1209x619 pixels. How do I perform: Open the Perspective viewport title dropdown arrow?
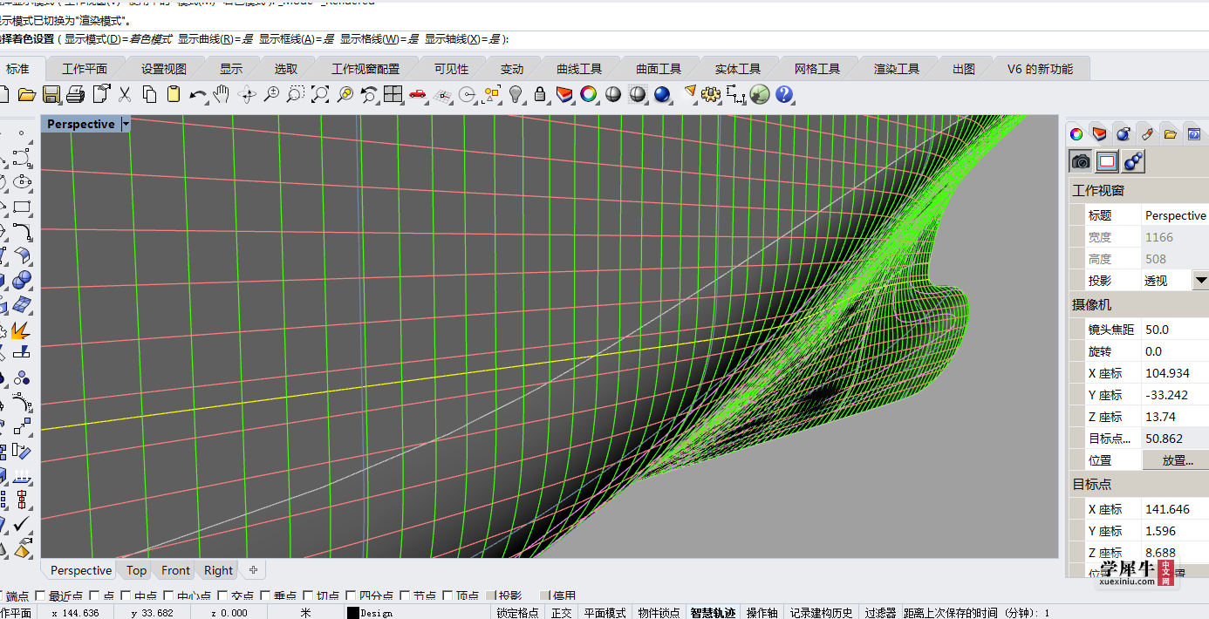coord(125,125)
